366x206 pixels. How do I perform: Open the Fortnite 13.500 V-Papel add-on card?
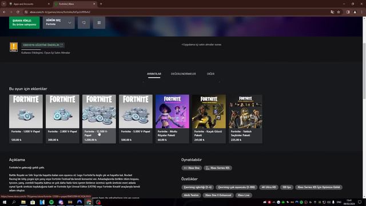coord(99,119)
